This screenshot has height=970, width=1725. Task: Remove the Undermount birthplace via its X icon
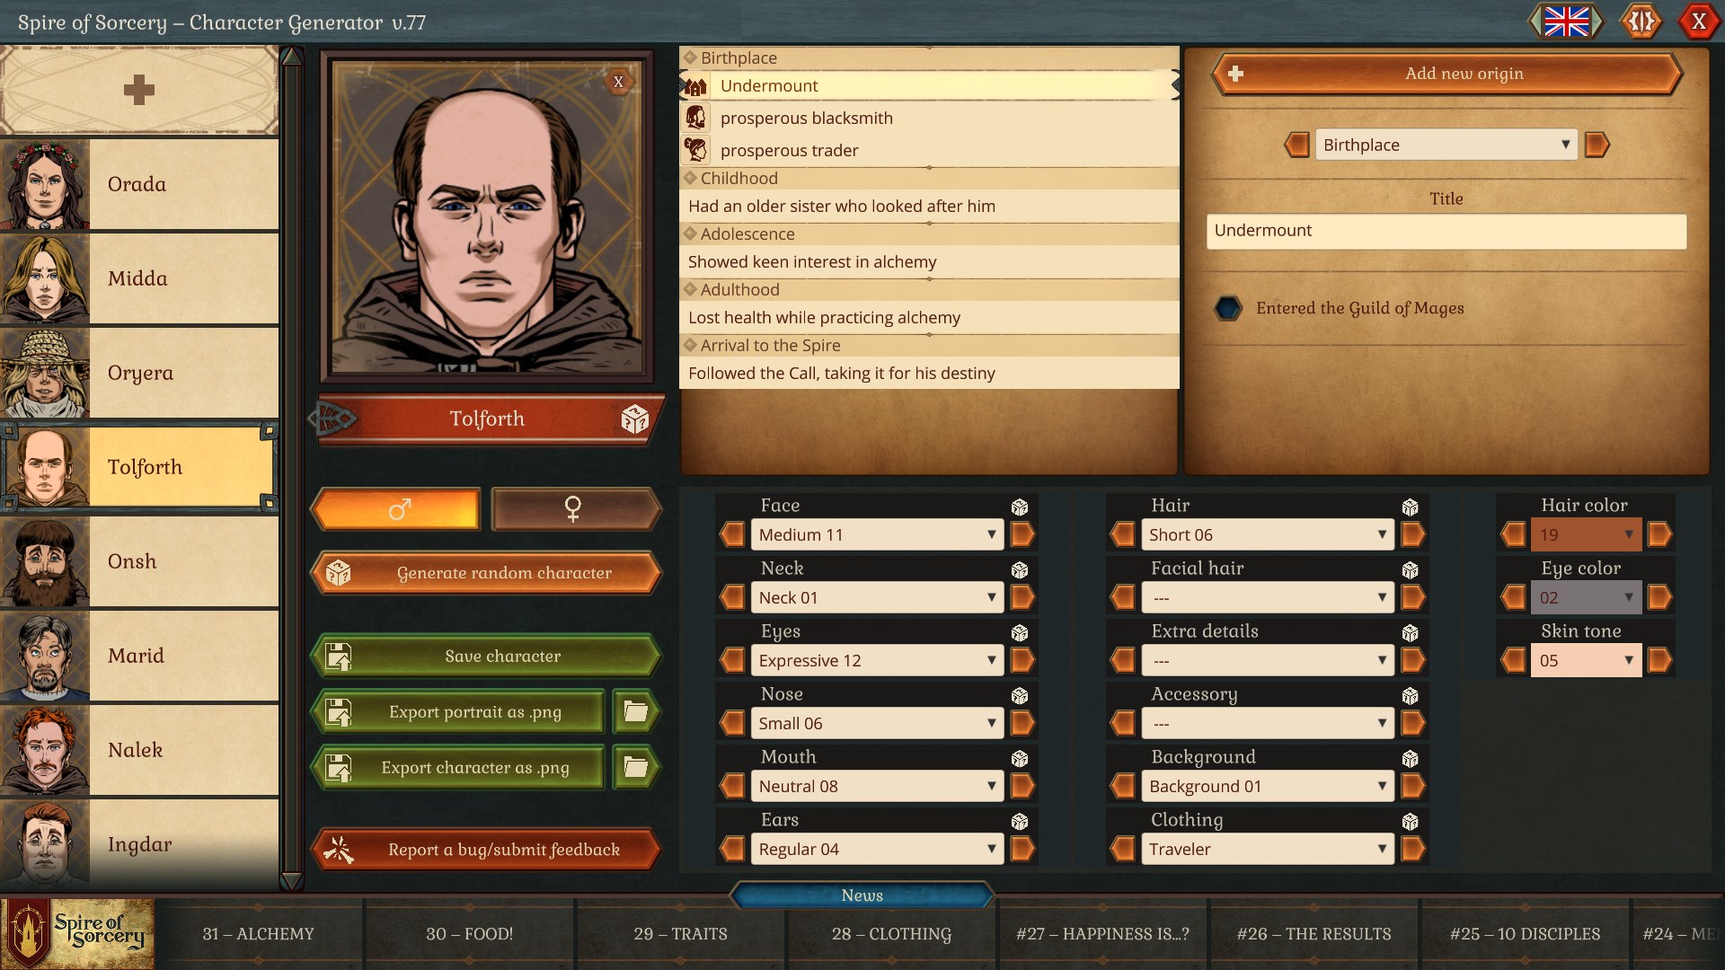(617, 81)
